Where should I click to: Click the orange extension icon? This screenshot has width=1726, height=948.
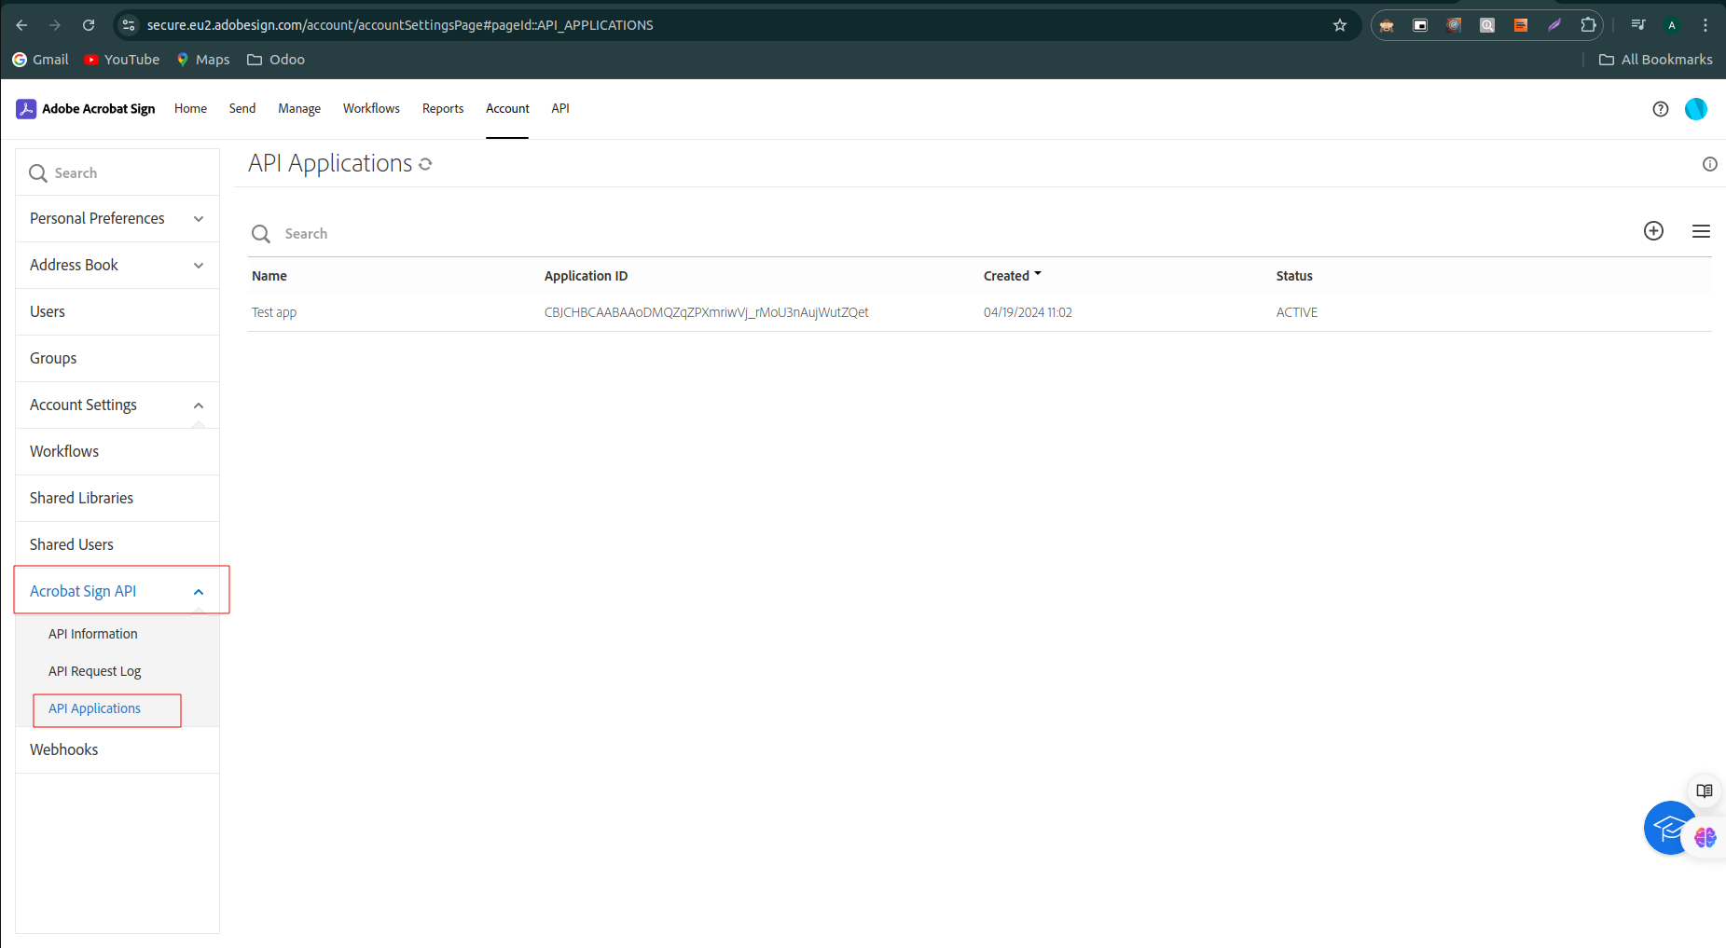tap(1521, 25)
